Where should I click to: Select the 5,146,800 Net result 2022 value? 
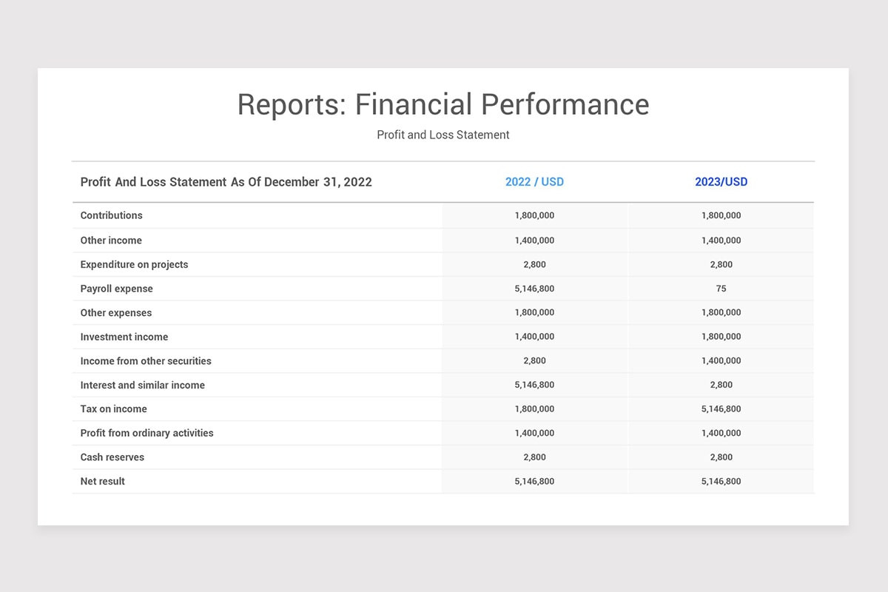(x=534, y=481)
